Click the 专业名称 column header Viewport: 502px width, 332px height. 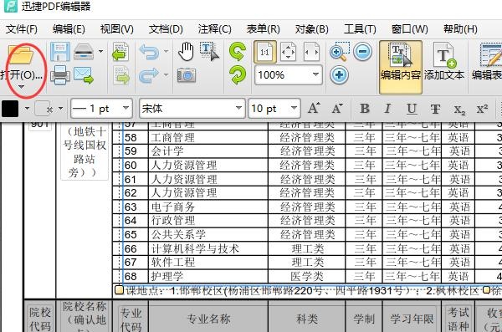coord(208,319)
